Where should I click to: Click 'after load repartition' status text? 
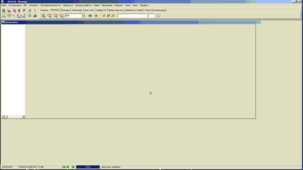111,167
